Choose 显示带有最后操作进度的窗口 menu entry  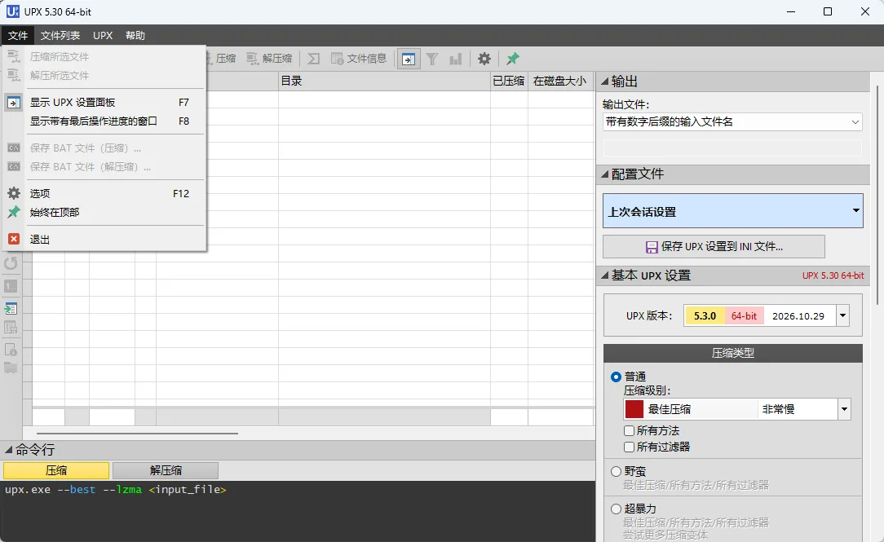click(105, 121)
